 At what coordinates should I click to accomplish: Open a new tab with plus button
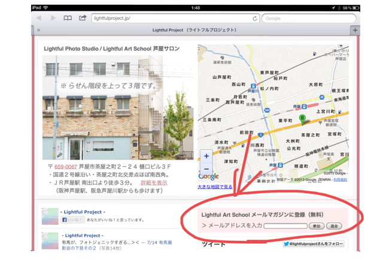(355, 30)
